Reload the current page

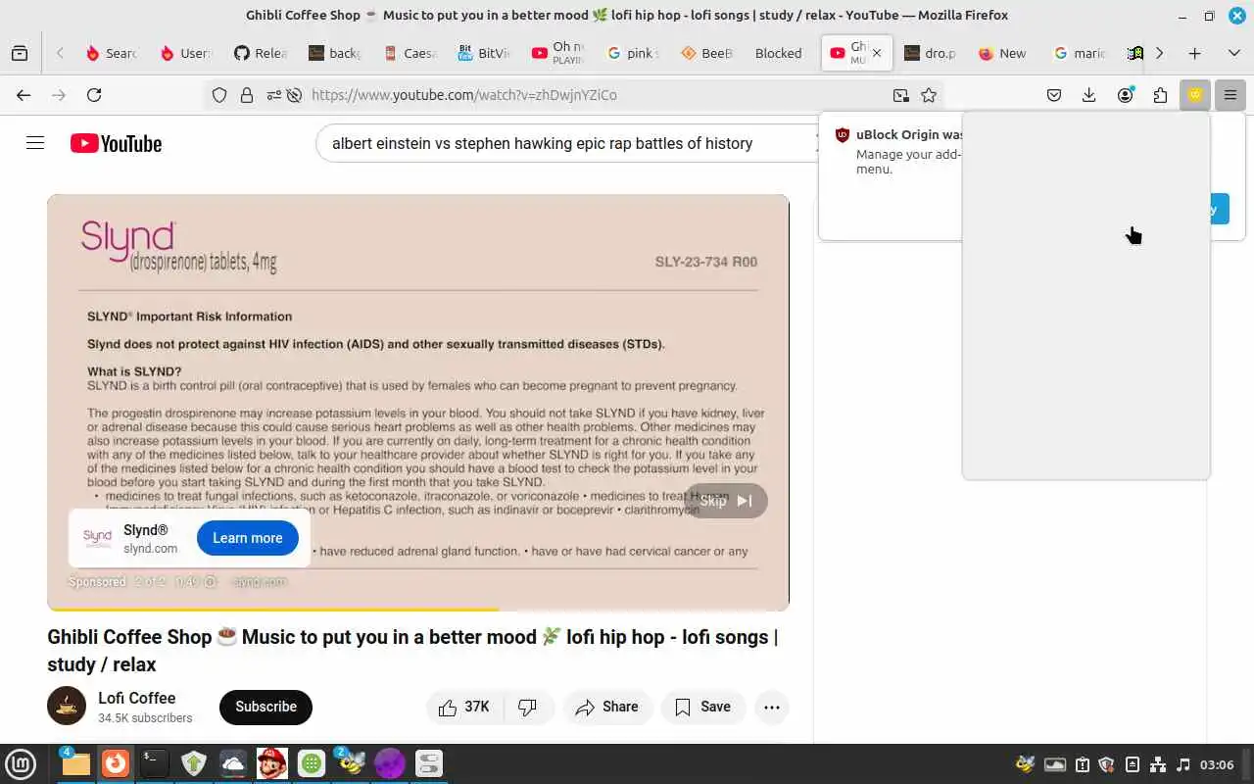click(94, 95)
